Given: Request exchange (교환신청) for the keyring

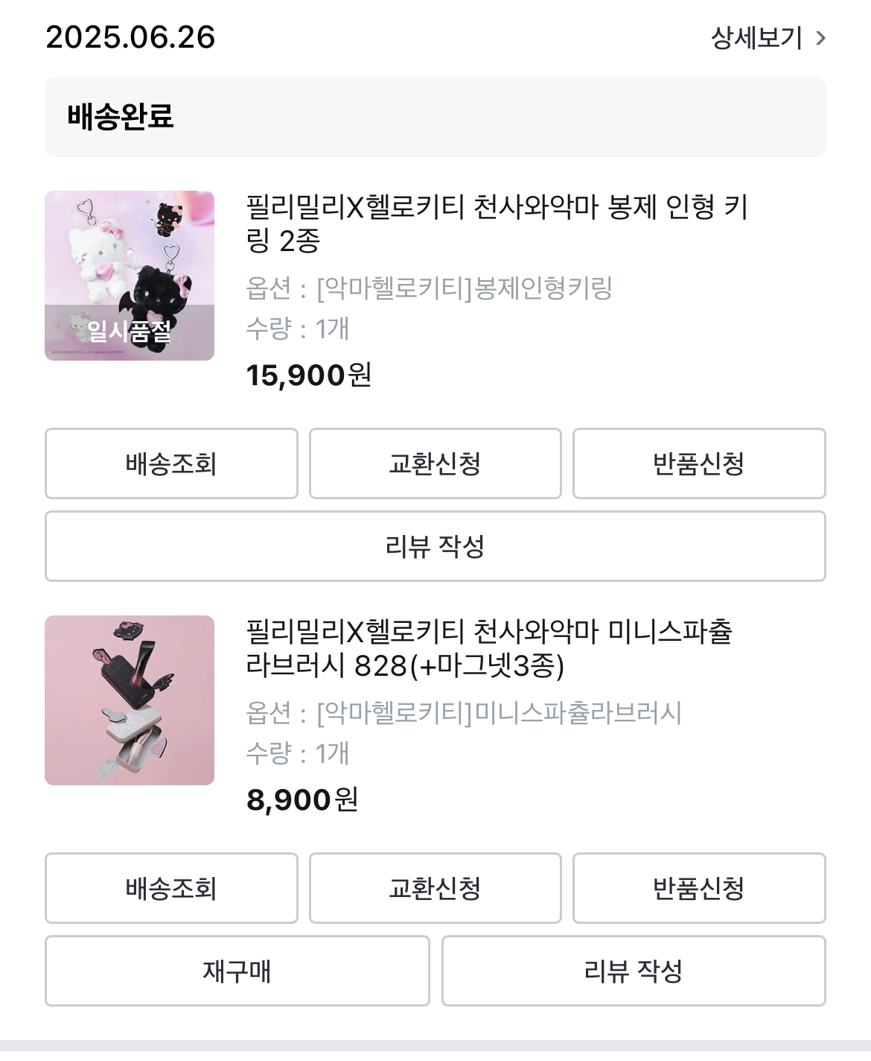Looking at the screenshot, I should tap(435, 463).
